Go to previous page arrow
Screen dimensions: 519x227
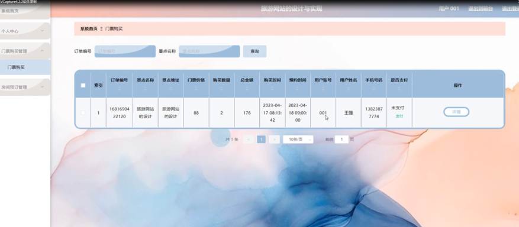point(248,140)
